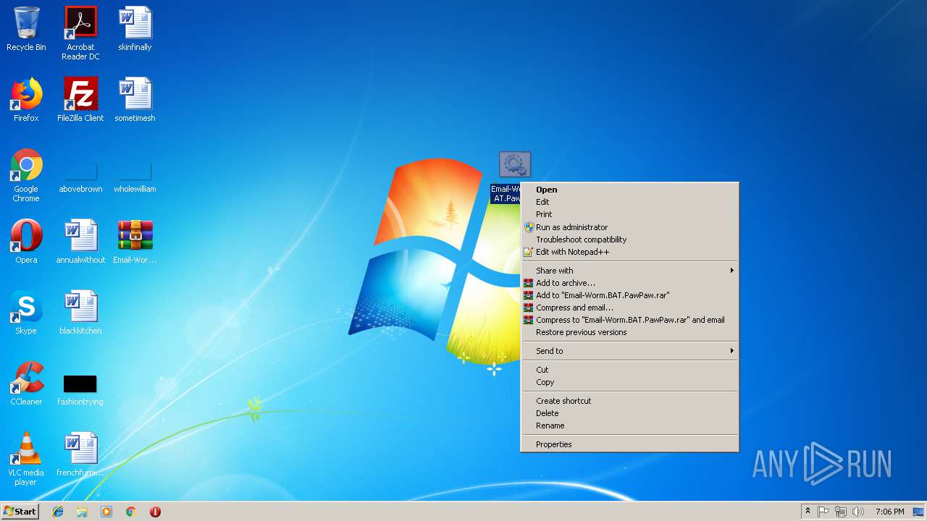Show hidden tray icons arrow
The image size is (927, 521).
coord(808,512)
